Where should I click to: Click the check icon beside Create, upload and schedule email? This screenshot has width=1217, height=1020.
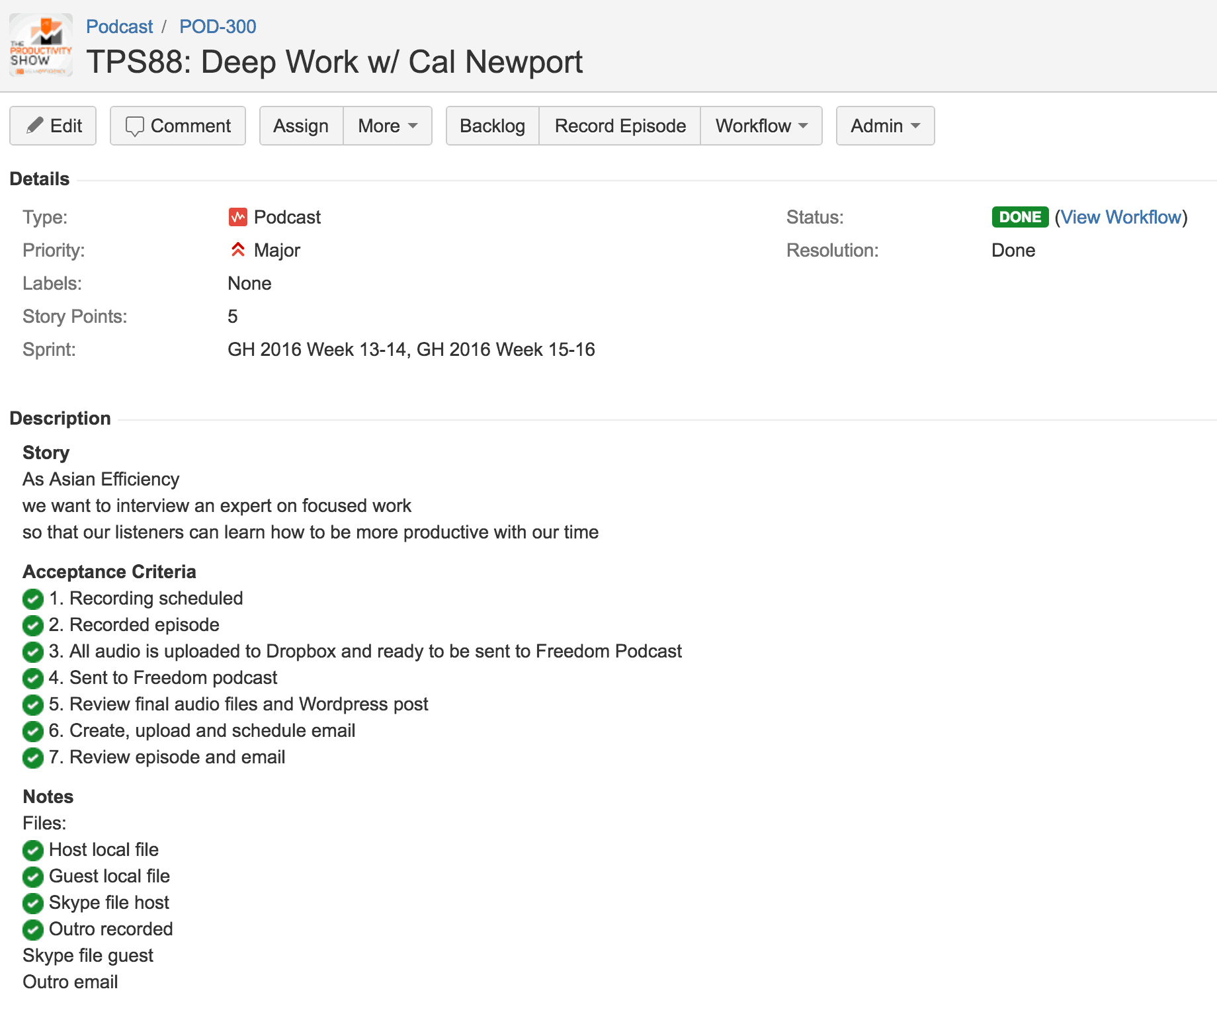[x=33, y=731]
